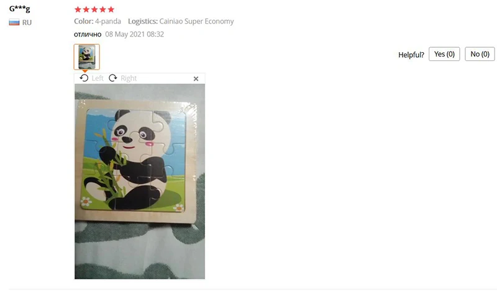Select the panda puzzle review thumbnail

coord(87,57)
